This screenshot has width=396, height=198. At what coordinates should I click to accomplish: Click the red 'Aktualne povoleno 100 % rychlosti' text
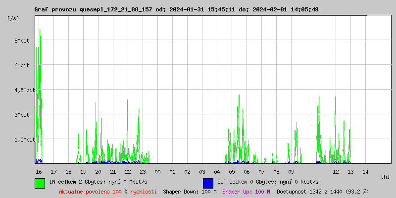(x=108, y=191)
